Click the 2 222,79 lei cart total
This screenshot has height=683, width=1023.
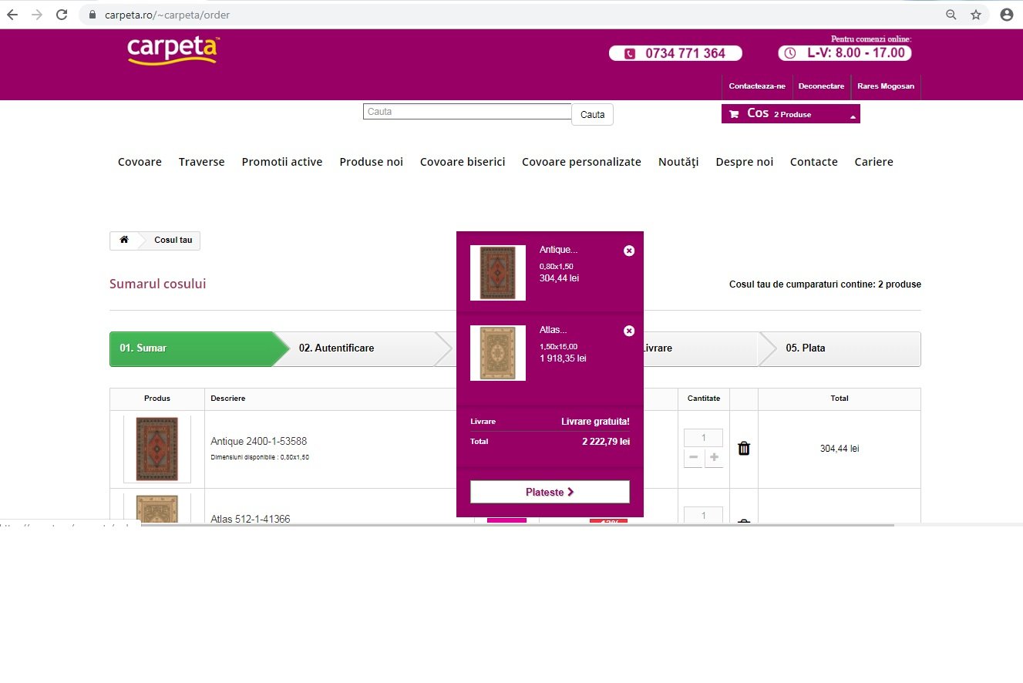(606, 442)
